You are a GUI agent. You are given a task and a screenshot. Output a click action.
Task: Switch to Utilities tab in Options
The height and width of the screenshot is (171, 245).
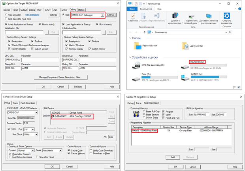click(x=81, y=10)
